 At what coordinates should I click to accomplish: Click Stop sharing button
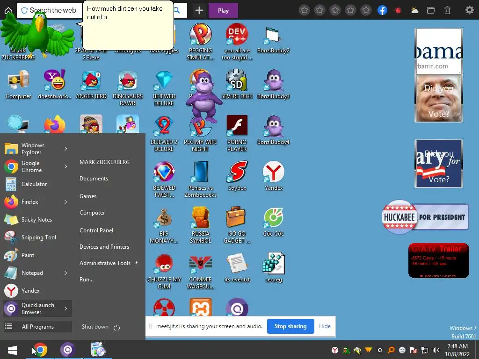(x=290, y=326)
